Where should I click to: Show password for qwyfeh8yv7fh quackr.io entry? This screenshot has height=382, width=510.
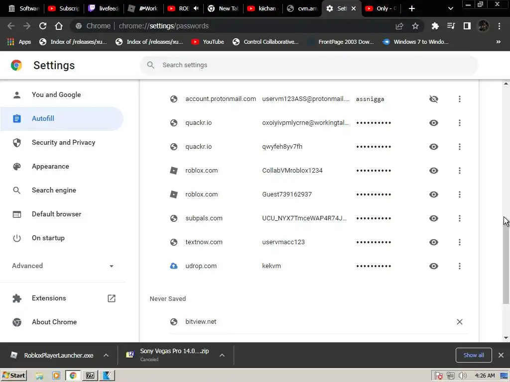(434, 147)
